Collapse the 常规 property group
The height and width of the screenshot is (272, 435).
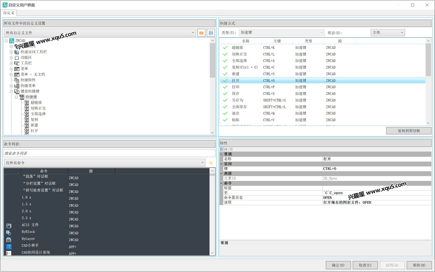(x=221, y=154)
